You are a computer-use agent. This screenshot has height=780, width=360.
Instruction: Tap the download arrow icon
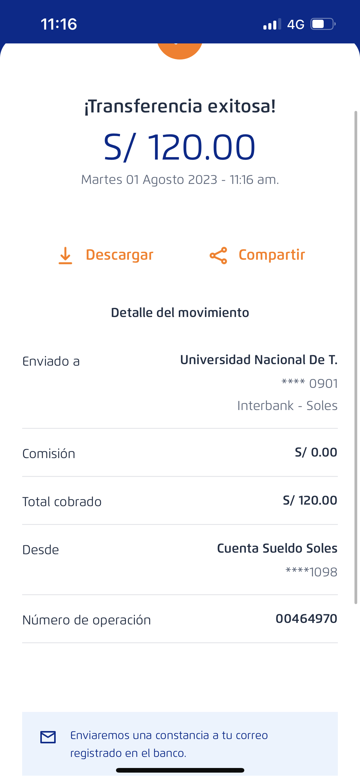click(x=65, y=255)
